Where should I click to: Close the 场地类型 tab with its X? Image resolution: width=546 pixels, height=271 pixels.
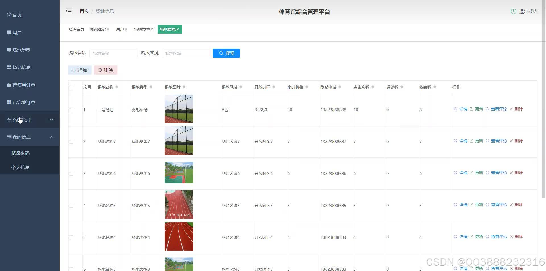point(152,29)
